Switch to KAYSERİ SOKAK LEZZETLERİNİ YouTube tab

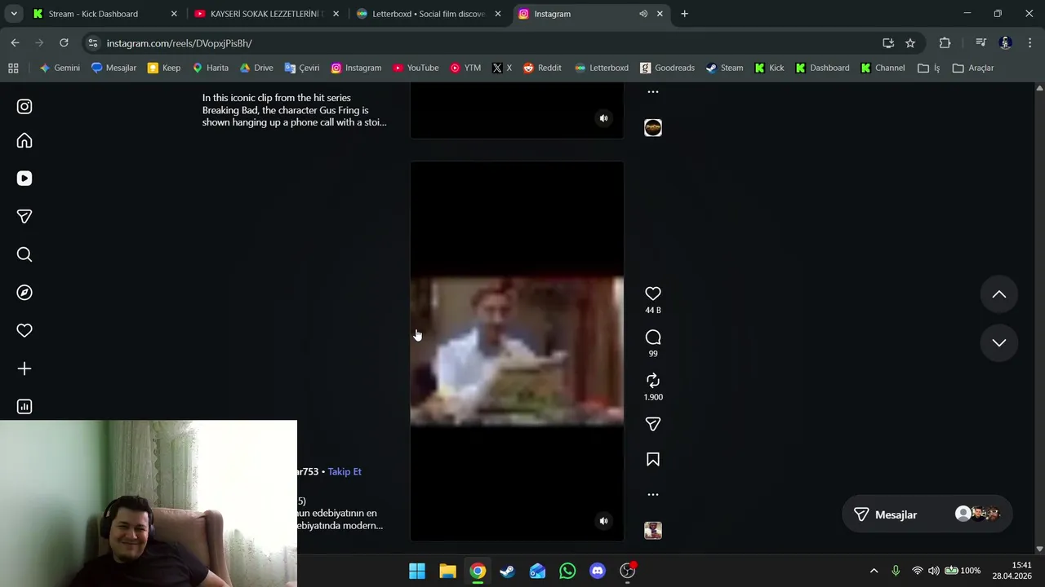click(266, 14)
